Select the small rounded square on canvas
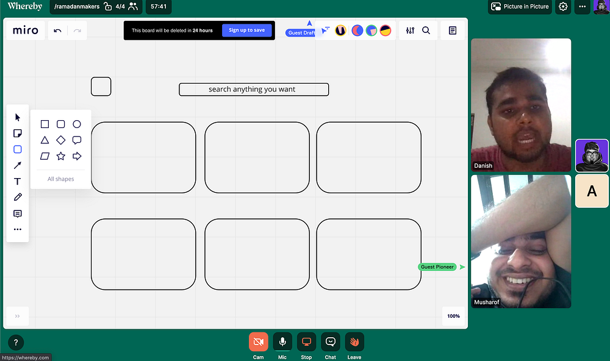610x361 pixels. pos(101,87)
